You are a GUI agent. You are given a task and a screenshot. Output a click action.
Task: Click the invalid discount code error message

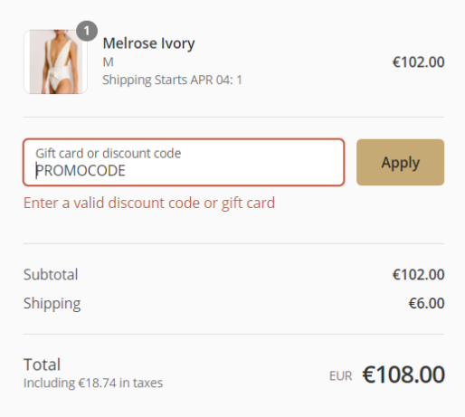(x=149, y=203)
